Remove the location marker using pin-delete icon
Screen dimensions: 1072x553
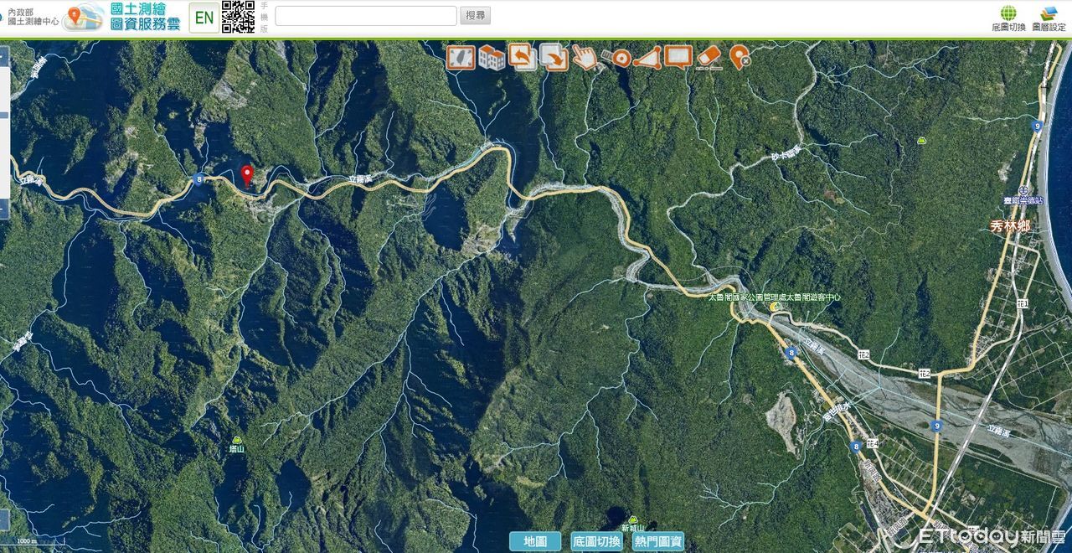coord(740,57)
